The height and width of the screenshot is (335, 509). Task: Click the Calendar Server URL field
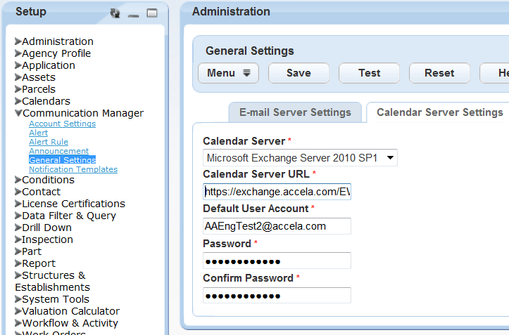(x=277, y=191)
